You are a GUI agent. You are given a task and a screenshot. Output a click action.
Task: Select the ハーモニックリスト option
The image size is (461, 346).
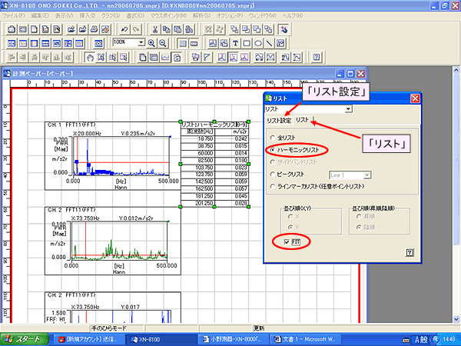tap(273, 150)
